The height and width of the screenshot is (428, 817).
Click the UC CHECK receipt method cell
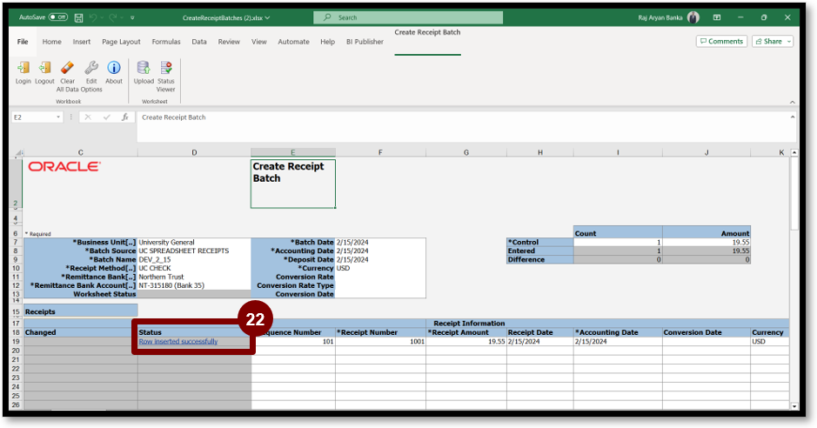coord(194,268)
